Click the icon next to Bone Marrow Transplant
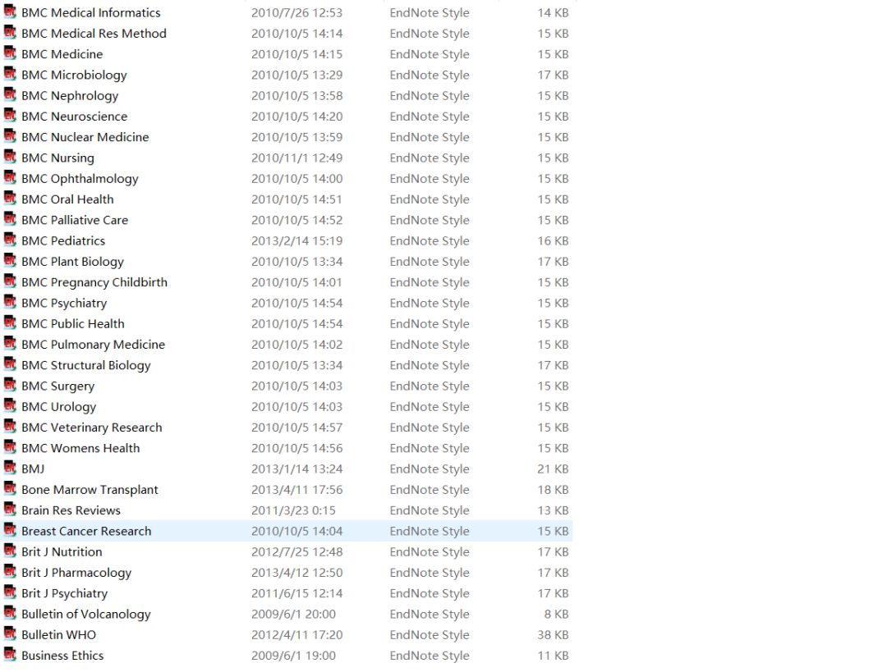This screenshot has width=887, height=672. [x=10, y=488]
